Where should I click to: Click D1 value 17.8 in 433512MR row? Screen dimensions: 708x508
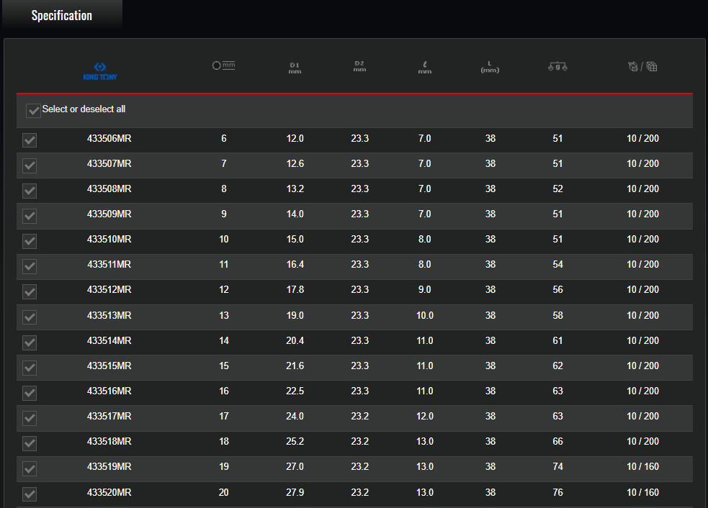click(x=295, y=290)
